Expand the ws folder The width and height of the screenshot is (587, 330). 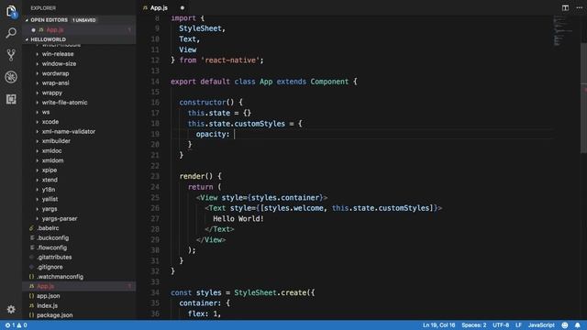(46, 112)
